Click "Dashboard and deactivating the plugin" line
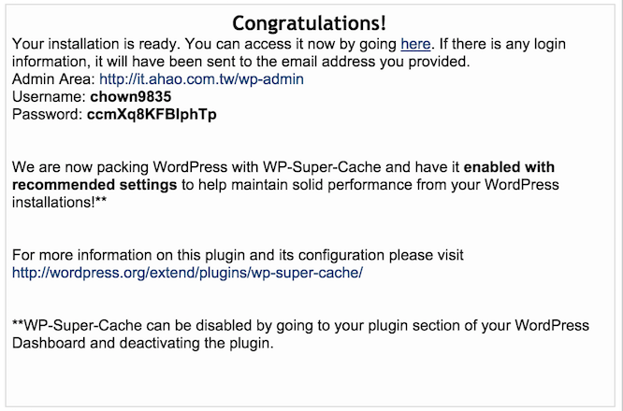 142,343
